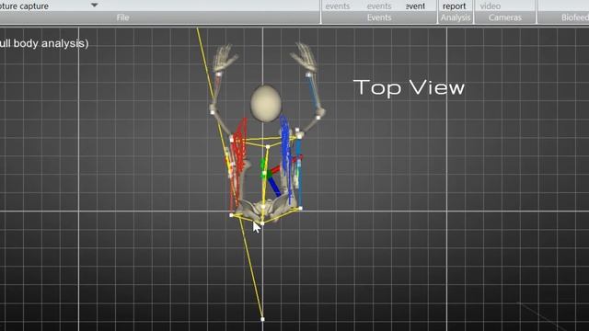Open the dropdown arrow beside capture
The height and width of the screenshot is (331, 589).
pos(94,6)
